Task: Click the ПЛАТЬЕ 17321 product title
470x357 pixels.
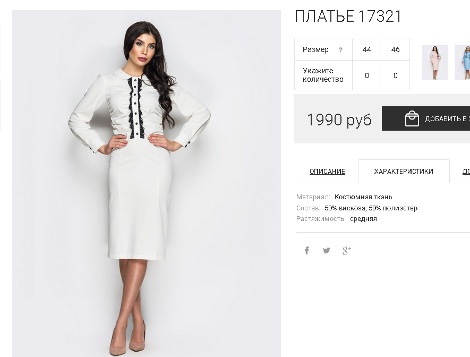Action: tap(348, 16)
